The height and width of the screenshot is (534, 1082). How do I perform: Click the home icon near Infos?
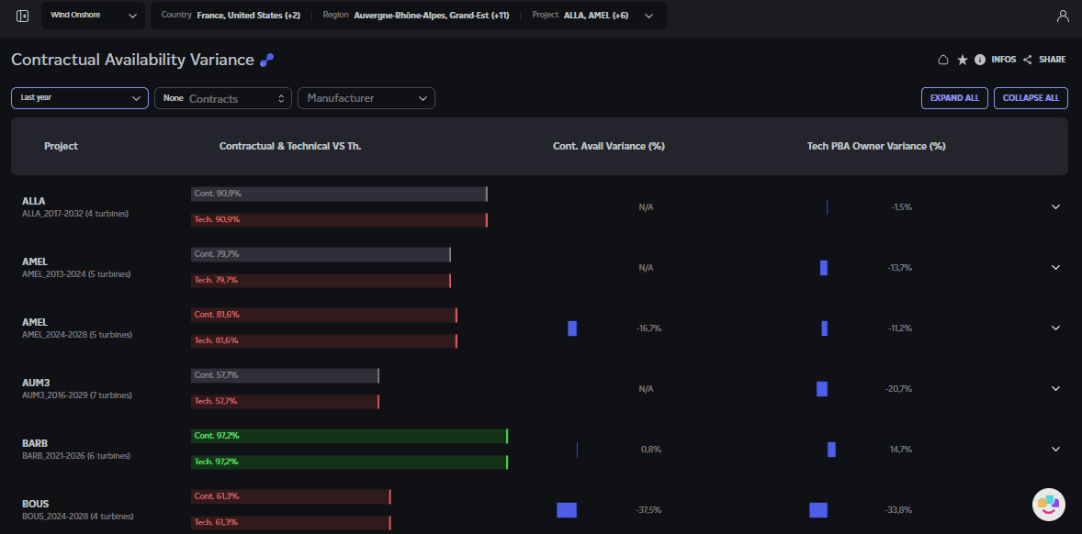coord(943,59)
